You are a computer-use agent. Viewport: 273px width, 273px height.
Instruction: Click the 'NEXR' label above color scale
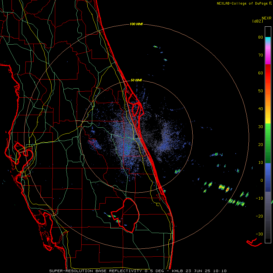[x=267, y=18]
